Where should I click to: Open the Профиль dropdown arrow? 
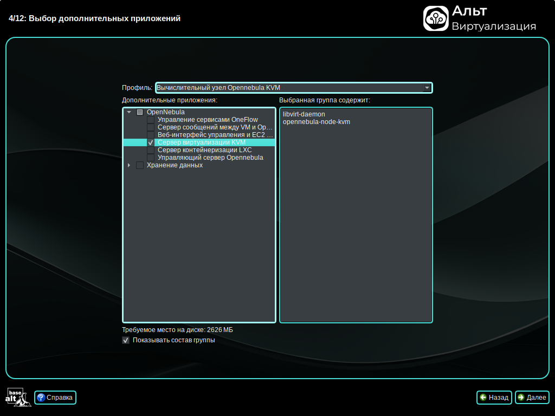pos(427,88)
